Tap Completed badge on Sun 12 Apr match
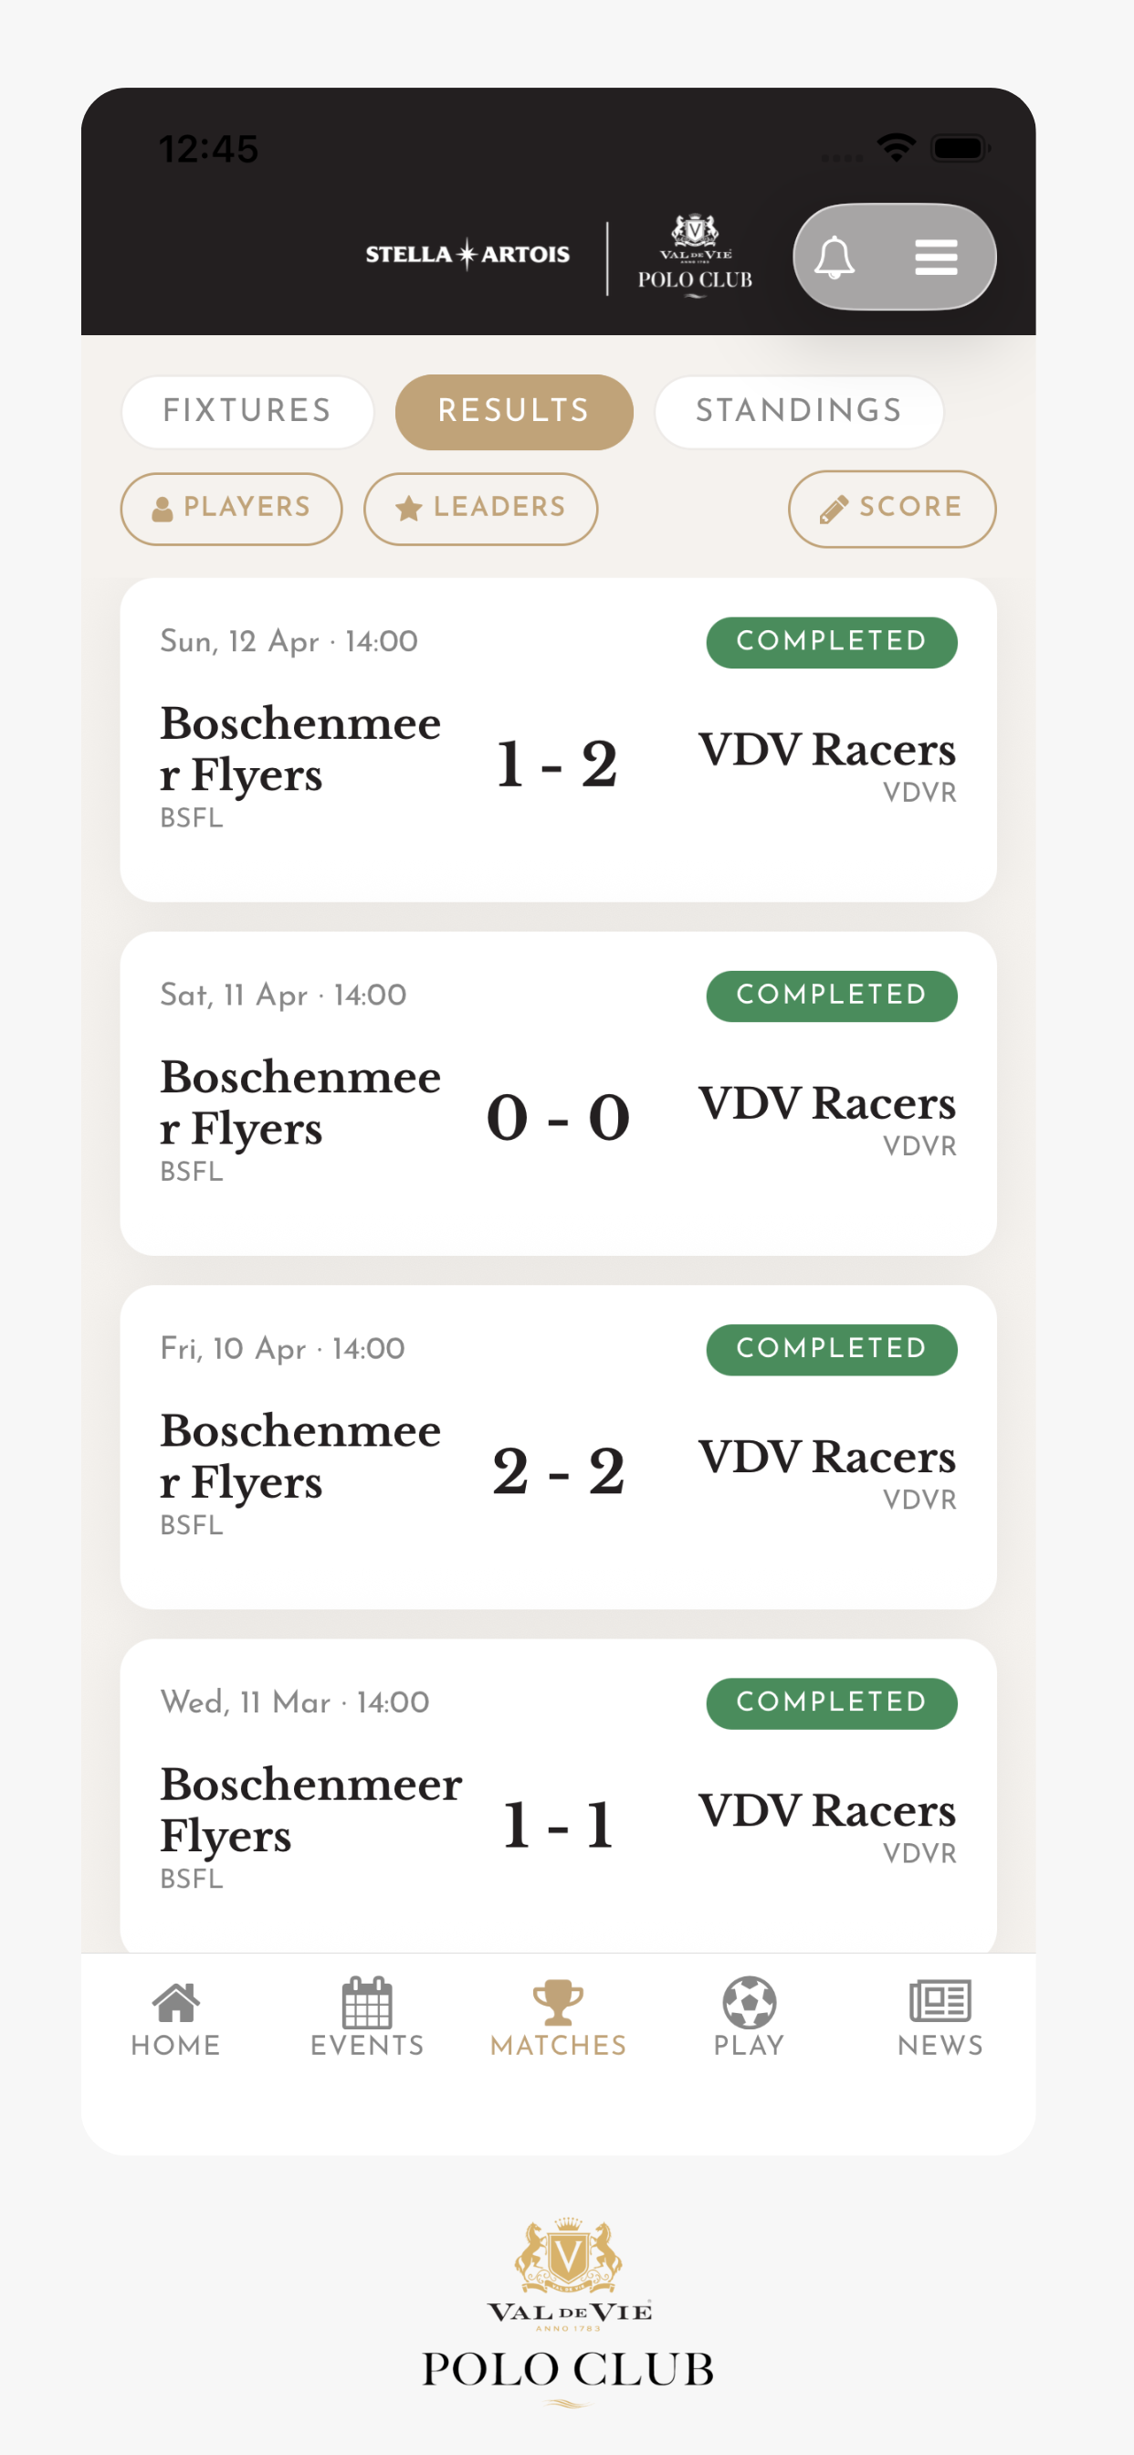Viewport: 1134px width, 2455px height. [831, 642]
